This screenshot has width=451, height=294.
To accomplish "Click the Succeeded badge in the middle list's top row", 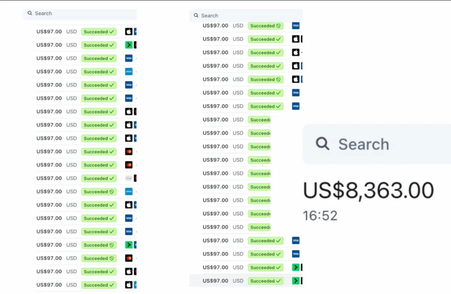I will pyautogui.click(x=265, y=26).
